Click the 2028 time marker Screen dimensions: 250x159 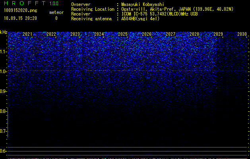(x=194, y=34)
